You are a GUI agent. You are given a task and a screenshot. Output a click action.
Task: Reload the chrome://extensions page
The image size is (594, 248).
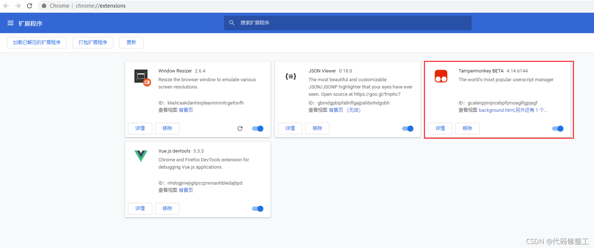[x=29, y=6]
